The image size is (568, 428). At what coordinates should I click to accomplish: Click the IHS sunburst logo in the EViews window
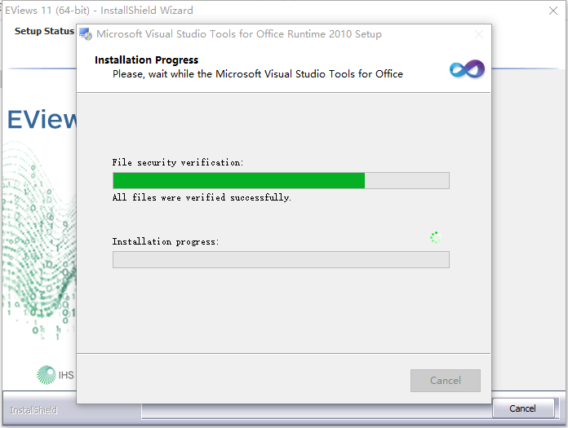point(47,374)
